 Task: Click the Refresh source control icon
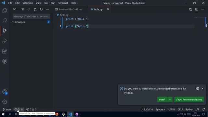(41, 9)
